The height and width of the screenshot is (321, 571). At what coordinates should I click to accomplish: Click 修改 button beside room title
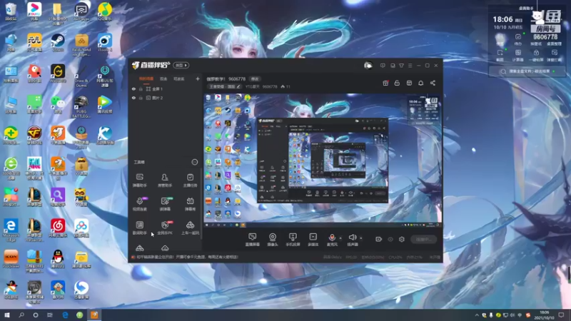tap(255, 79)
